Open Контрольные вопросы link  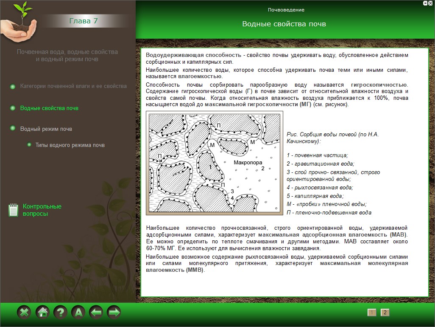coord(42,210)
